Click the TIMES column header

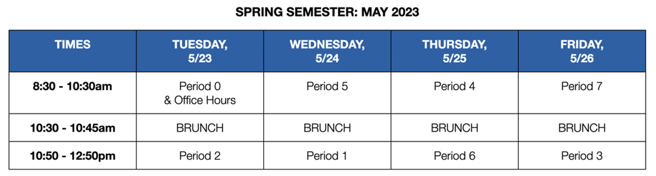tap(72, 51)
